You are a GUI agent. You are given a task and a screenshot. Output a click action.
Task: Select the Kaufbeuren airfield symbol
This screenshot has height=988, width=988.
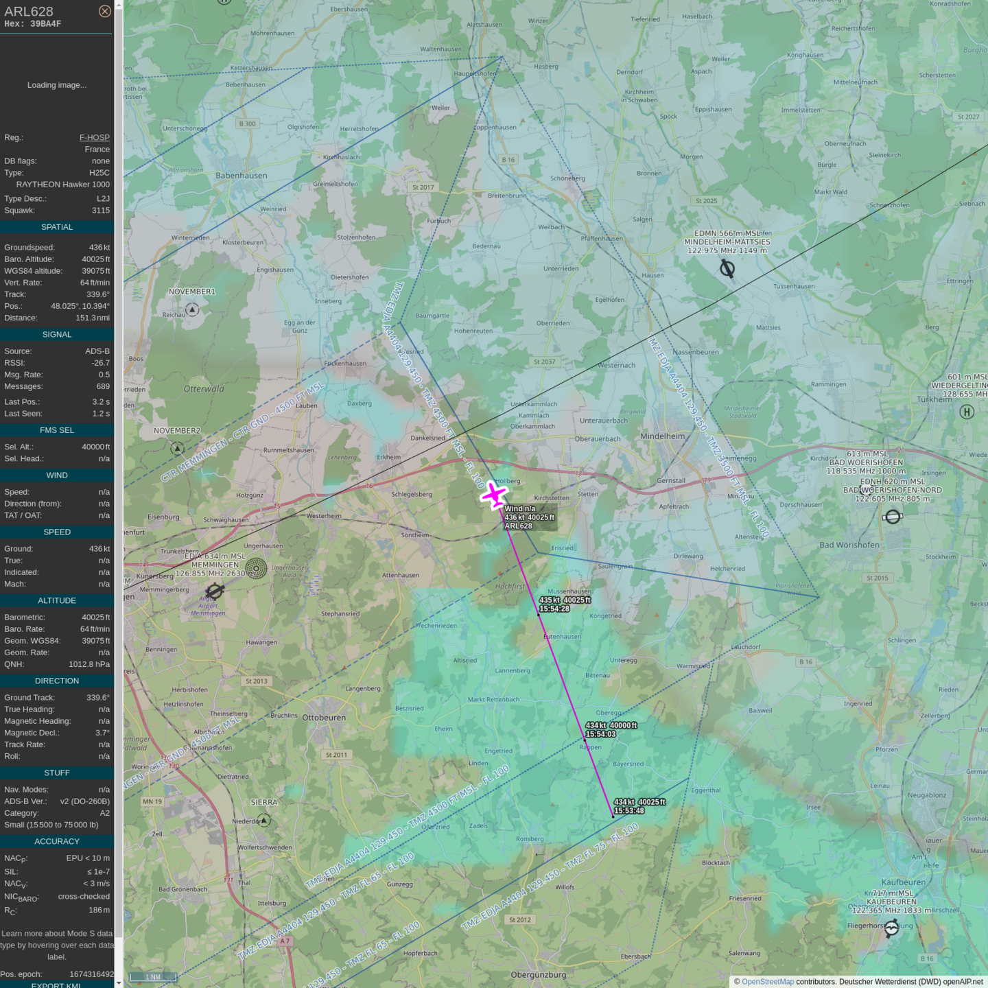coord(891,928)
